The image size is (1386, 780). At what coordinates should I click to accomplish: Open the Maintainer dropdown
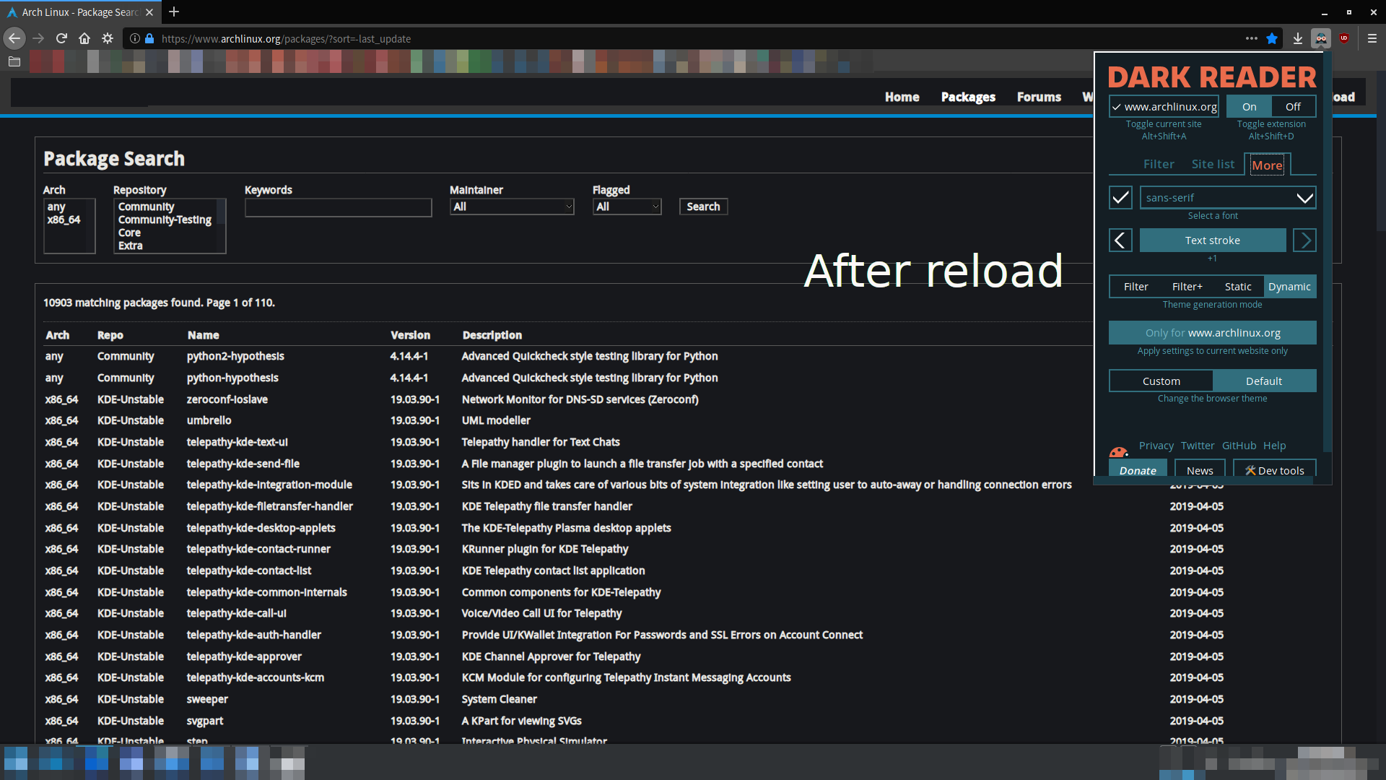click(512, 207)
